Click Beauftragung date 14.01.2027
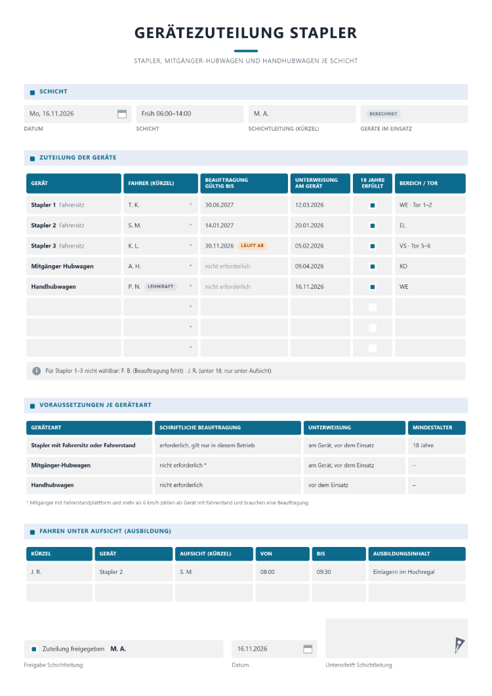This screenshot has height=696, width=492. (244, 225)
